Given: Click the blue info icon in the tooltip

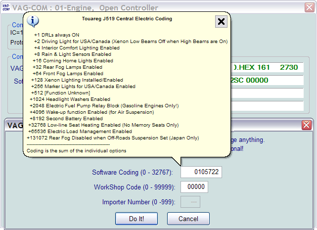Looking at the screenshot, I should (x=33, y=21).
